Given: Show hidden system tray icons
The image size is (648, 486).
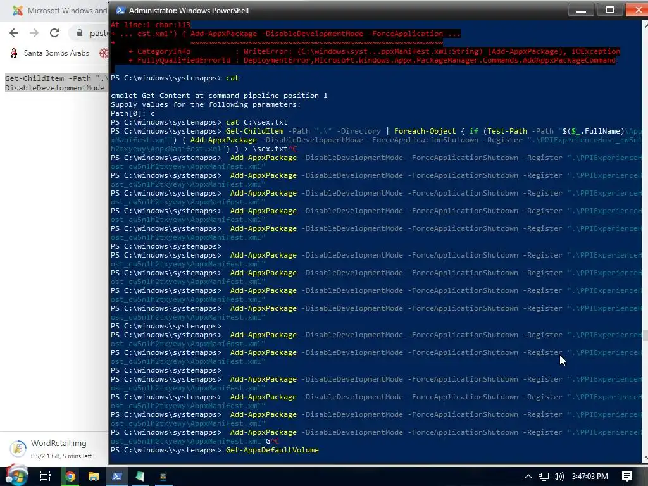Looking at the screenshot, I should (x=528, y=477).
